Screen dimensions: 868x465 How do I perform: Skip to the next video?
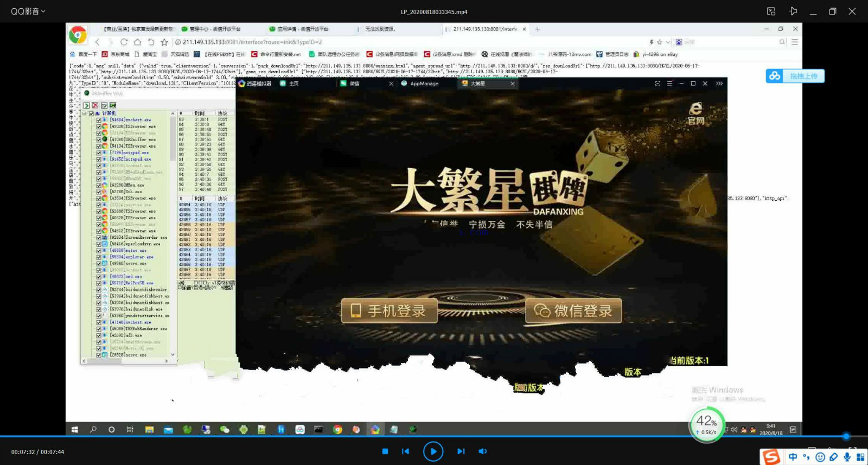tap(461, 451)
